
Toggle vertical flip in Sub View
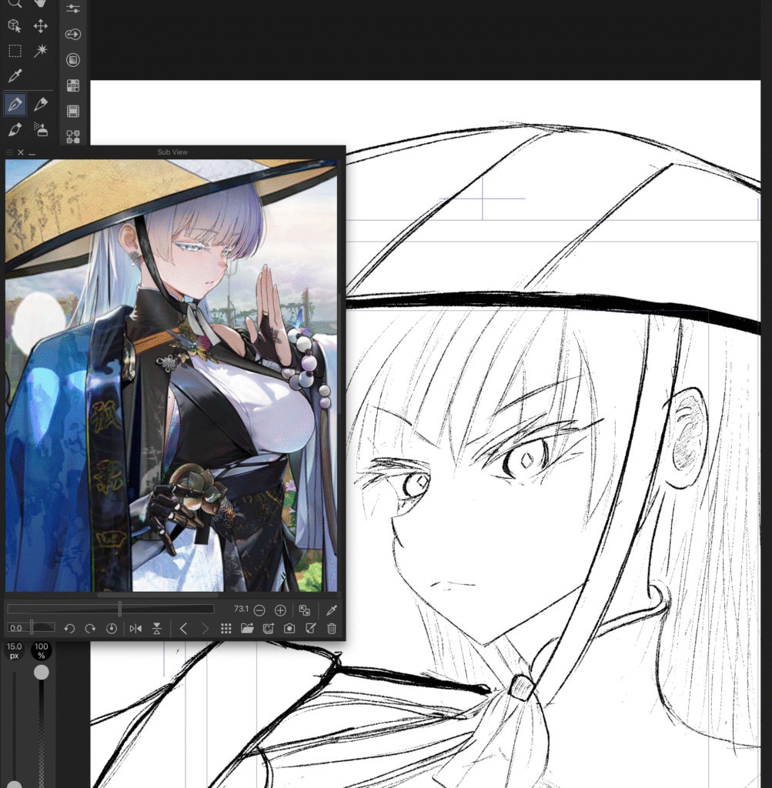click(x=157, y=629)
